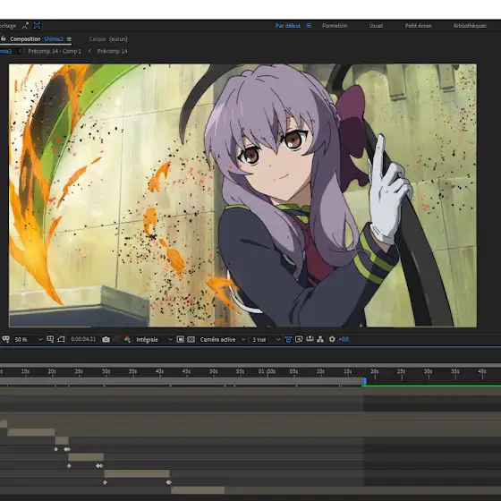Click the blue current time indicator
The width and height of the screenshot is (501, 501).
click(365, 381)
